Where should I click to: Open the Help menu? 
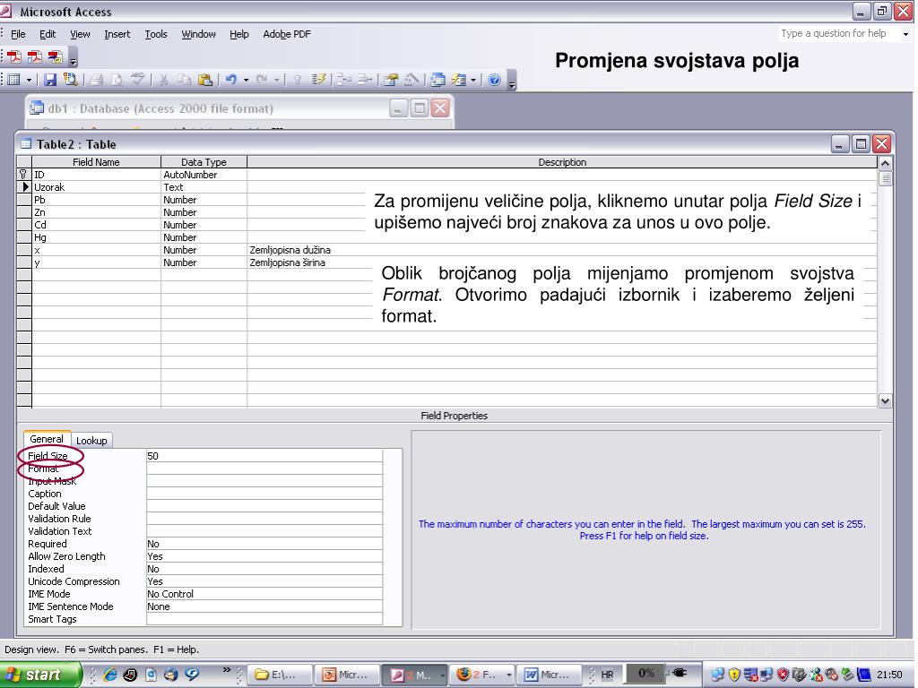[x=238, y=34]
